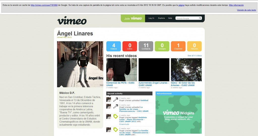The height and width of the screenshot is (136, 258).
Task: Open the blue Videos count tile
Action: click(114, 46)
